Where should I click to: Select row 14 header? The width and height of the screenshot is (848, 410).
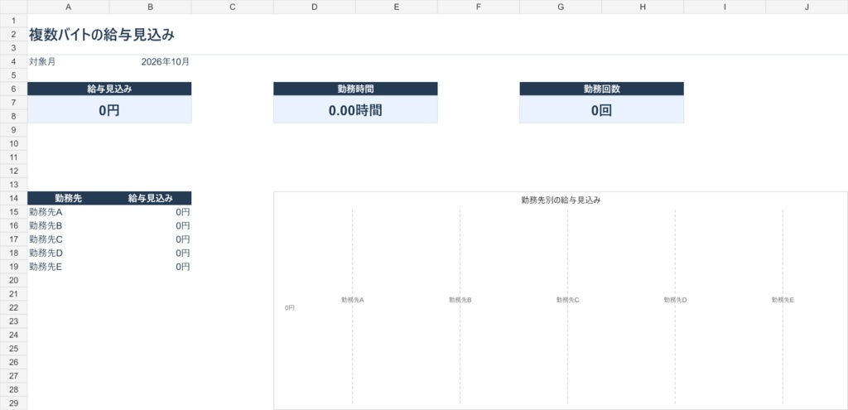13,198
